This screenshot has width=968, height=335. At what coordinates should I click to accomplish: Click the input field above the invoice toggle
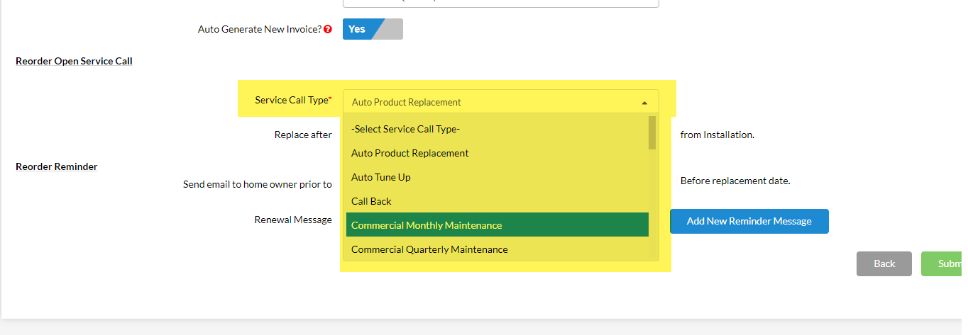pos(500,3)
